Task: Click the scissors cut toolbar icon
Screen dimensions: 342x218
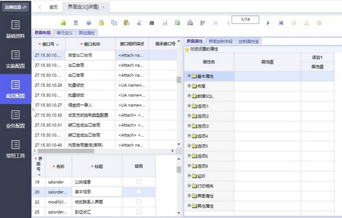Action: (139, 23)
